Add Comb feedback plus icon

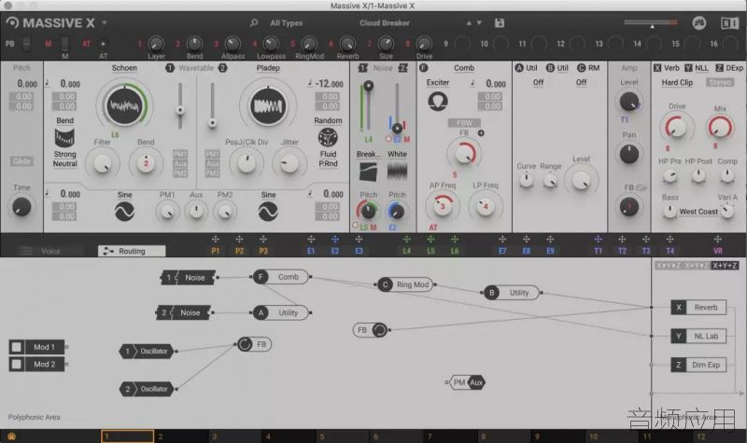pyautogui.click(x=481, y=133)
